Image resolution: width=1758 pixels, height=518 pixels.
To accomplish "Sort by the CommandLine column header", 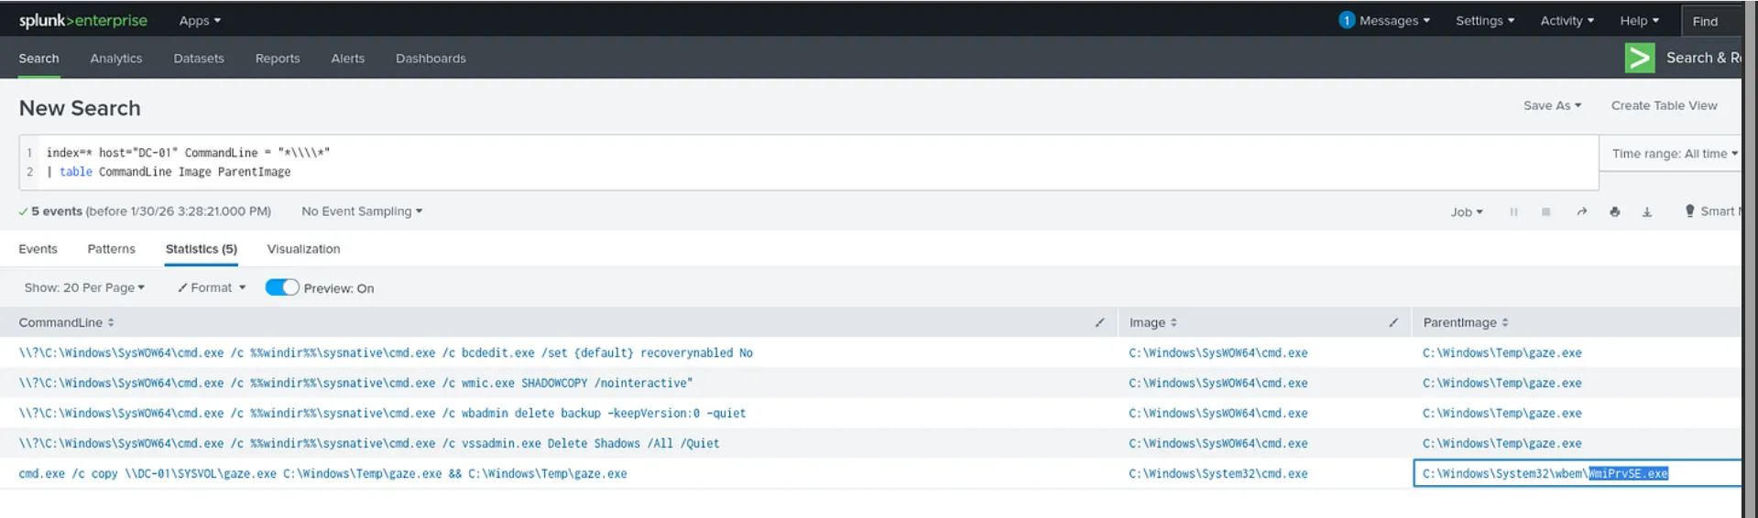I will coord(66,322).
